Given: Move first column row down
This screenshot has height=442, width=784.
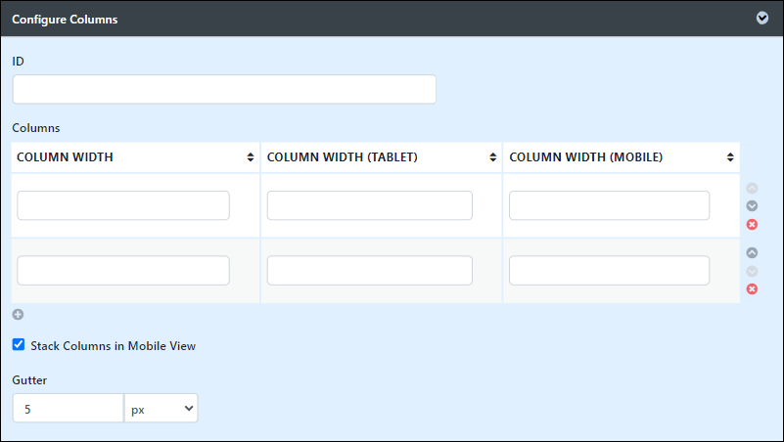Looking at the screenshot, I should pos(752,205).
